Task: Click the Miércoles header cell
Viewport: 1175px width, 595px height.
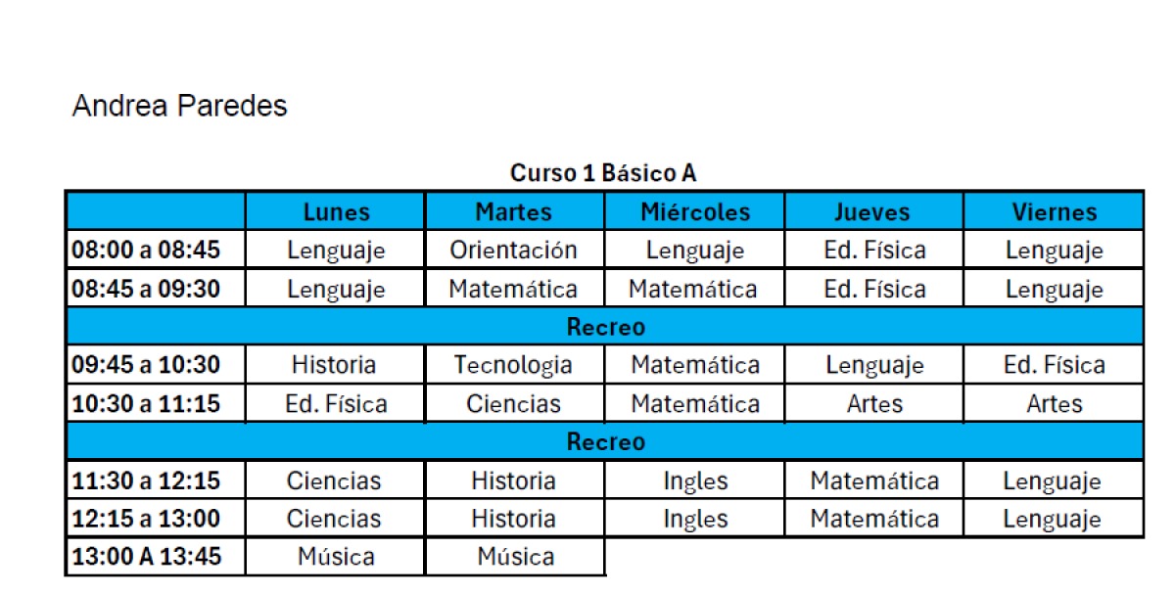Action: click(694, 211)
